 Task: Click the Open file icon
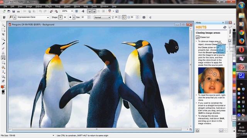tap(9, 11)
